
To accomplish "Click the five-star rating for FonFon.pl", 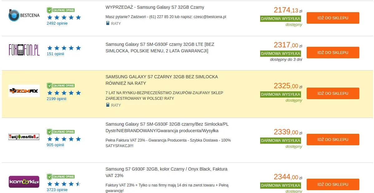I will pos(64,48).
